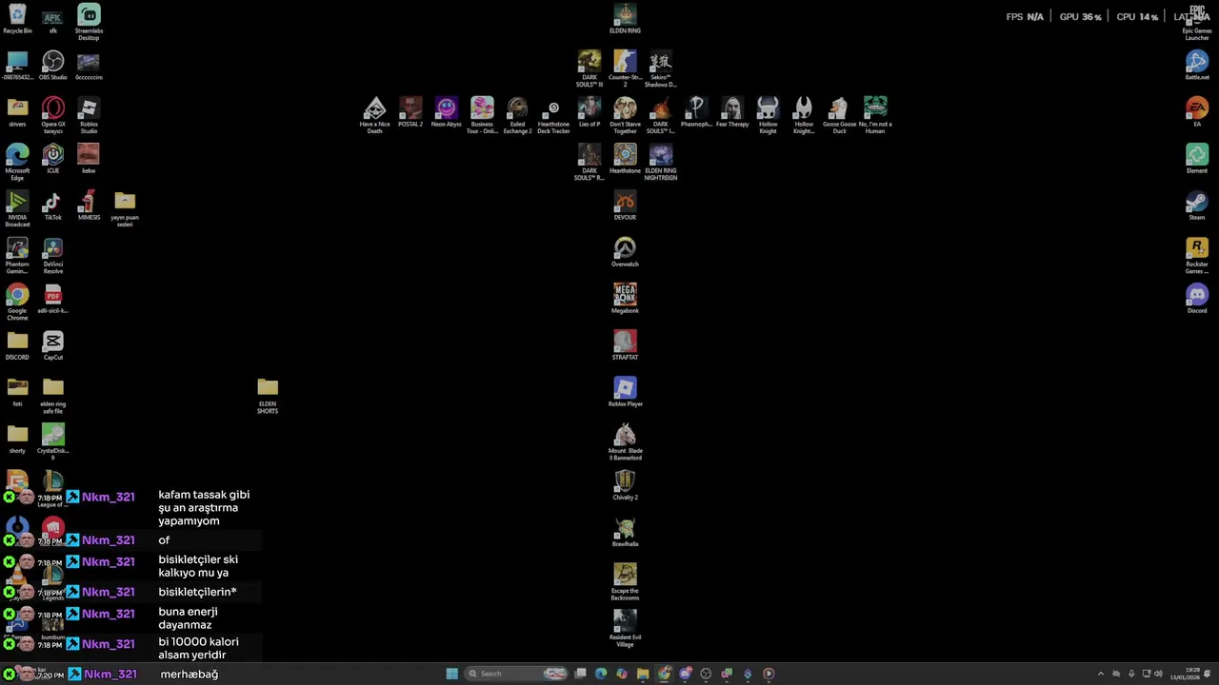Open the Sekiro Shadows Die shortcut
Image resolution: width=1219 pixels, height=685 pixels.
(661, 68)
